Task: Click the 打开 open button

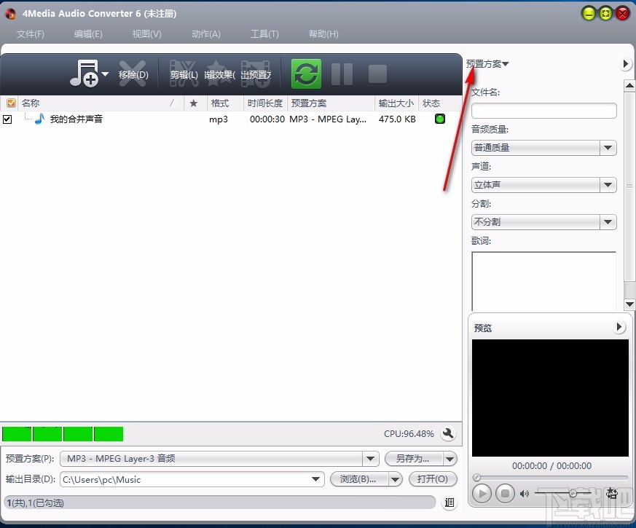Action: [x=433, y=479]
